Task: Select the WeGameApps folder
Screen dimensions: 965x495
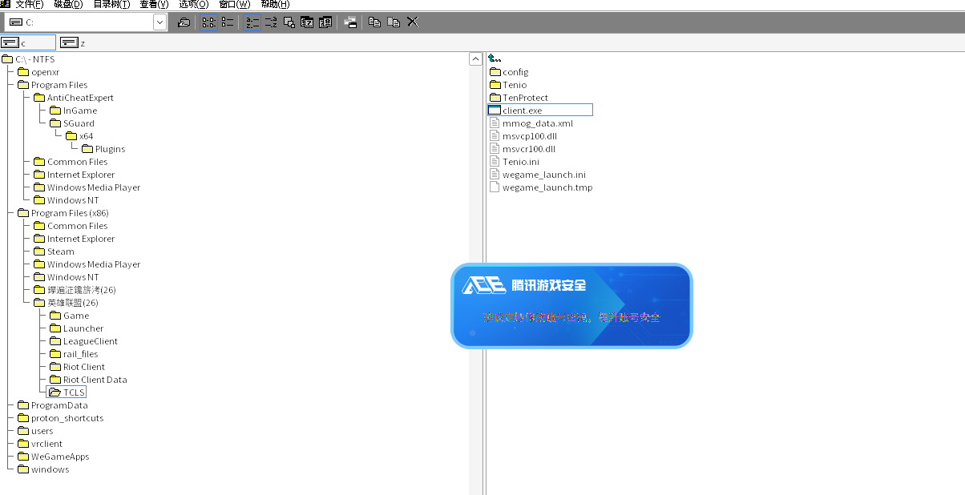Action: (x=54, y=457)
